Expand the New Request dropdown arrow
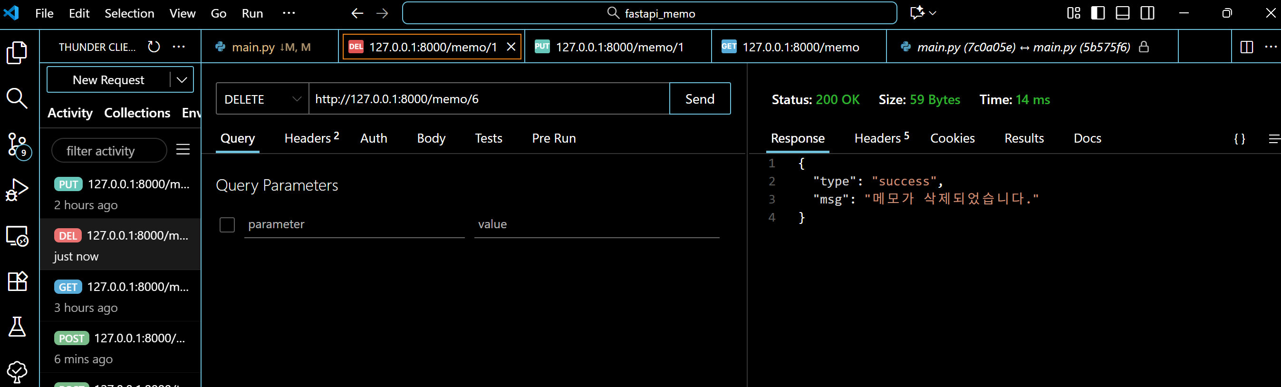Screen dimensions: 1281x387 click(x=182, y=79)
